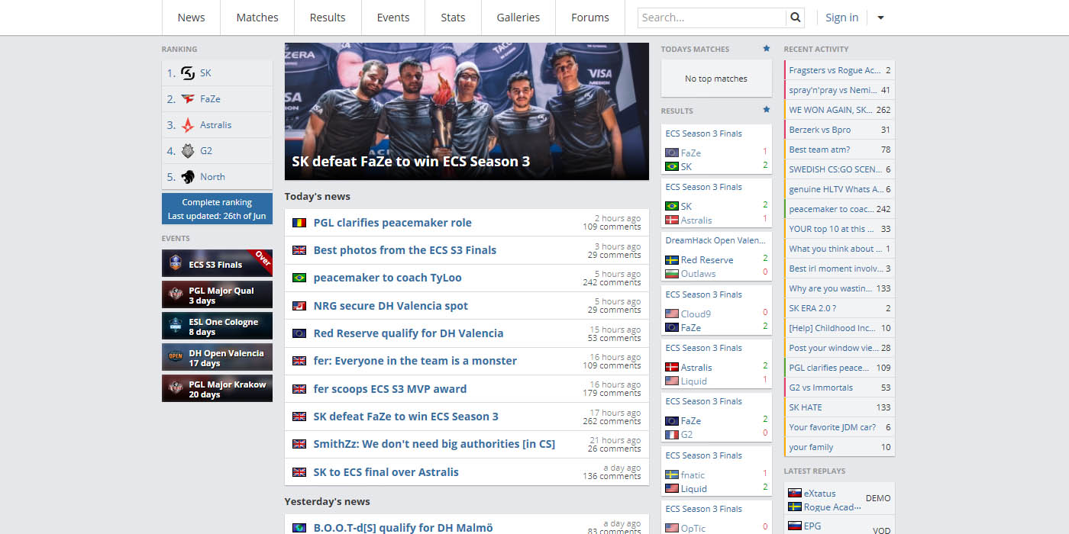The image size is (1069, 534).
Task: Toggle the favorite star on Todays Matches
Action: [x=766, y=48]
